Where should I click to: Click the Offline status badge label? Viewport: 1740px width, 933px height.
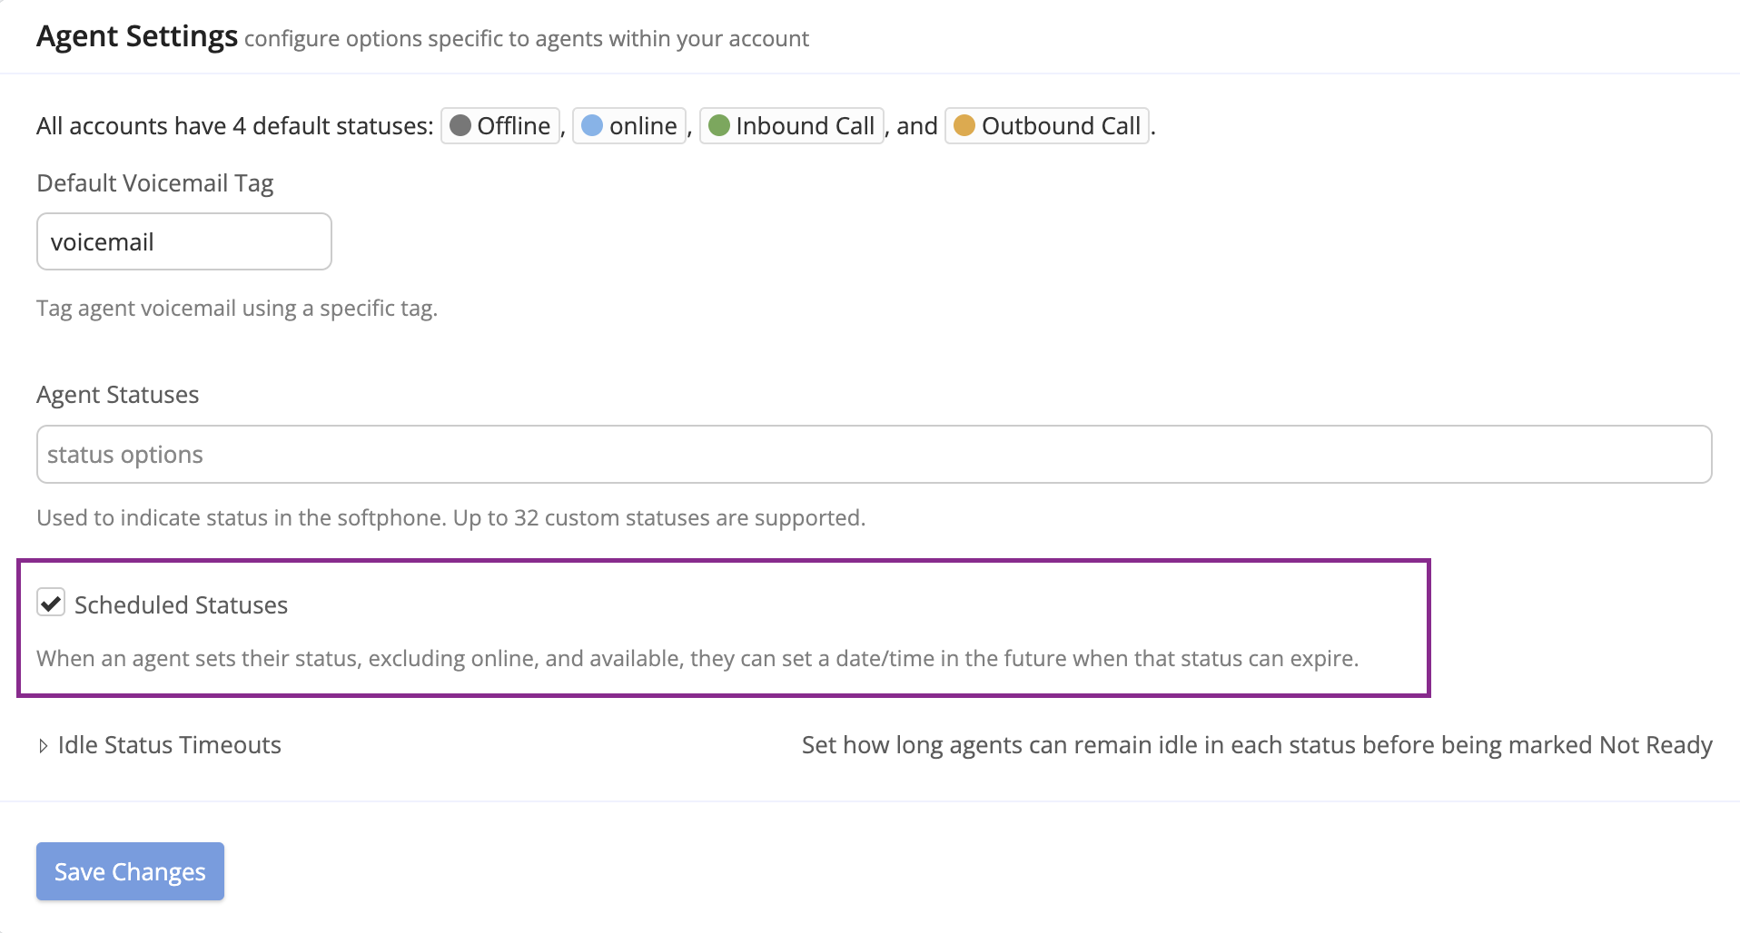click(513, 126)
